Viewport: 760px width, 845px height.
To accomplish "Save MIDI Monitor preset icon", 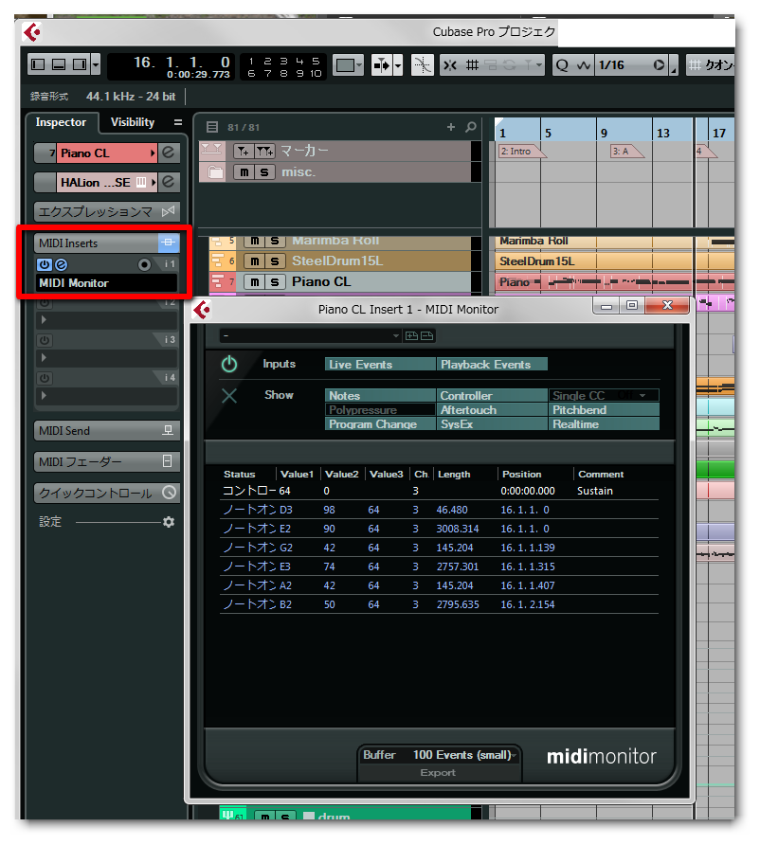I will click(412, 335).
